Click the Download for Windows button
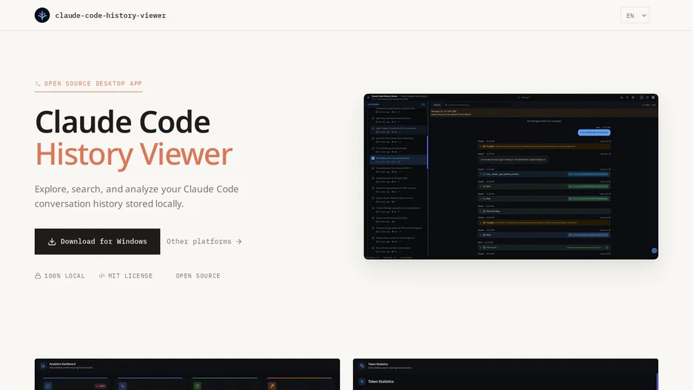 pyautogui.click(x=97, y=241)
